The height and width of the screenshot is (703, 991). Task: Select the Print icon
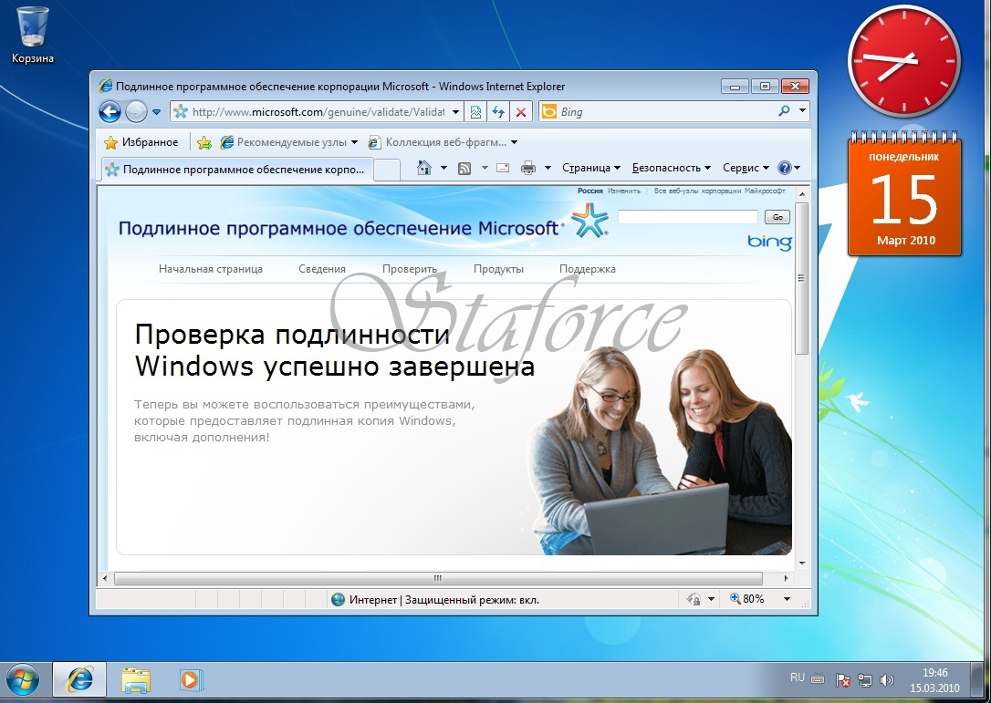(x=527, y=168)
